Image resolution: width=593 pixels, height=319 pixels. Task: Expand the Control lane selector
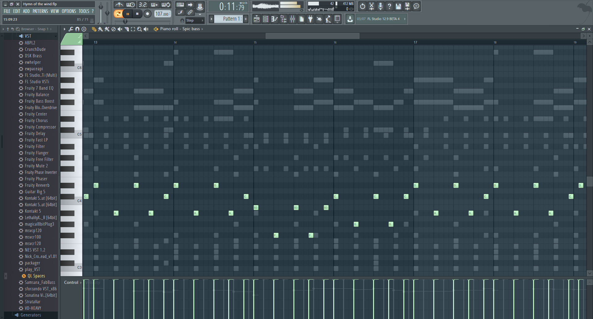point(81,283)
